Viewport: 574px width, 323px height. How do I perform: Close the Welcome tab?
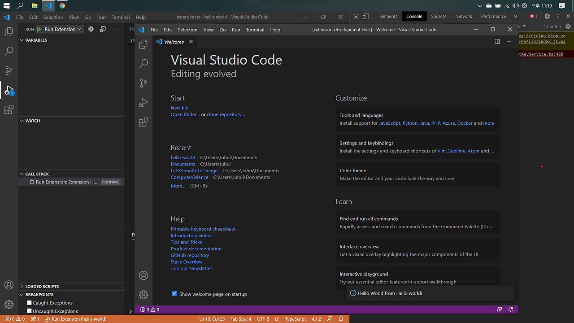pyautogui.click(x=191, y=42)
